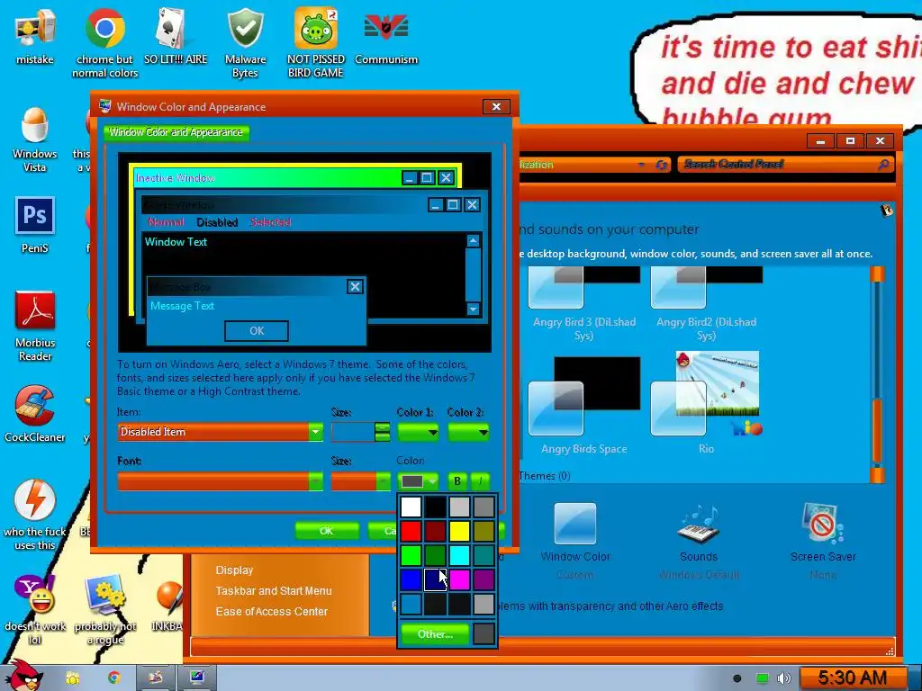Open 'Screen Saver' in Personalization window

point(823,541)
